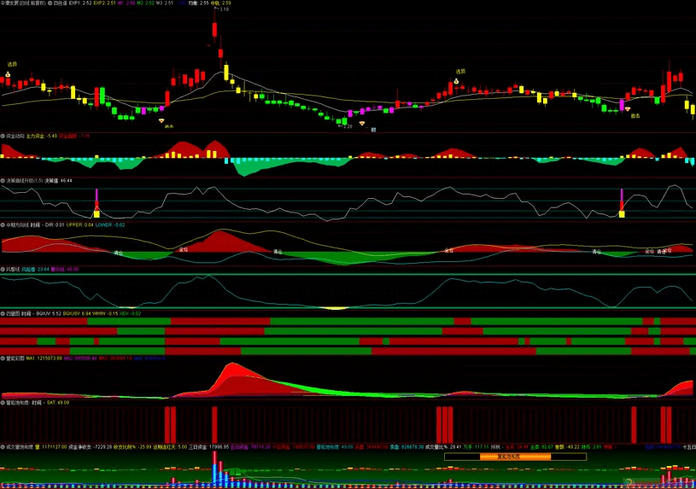The image size is (696, 489).
Task: Click the 成交量比% 29.41 value
Action: pyautogui.click(x=443, y=447)
